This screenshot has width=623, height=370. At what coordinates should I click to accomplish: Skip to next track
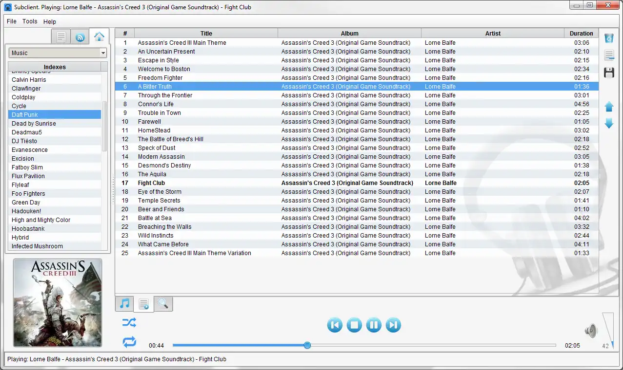pyautogui.click(x=393, y=325)
